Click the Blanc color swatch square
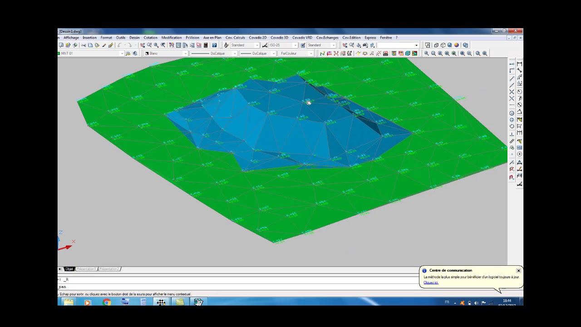581x327 pixels. (147, 53)
